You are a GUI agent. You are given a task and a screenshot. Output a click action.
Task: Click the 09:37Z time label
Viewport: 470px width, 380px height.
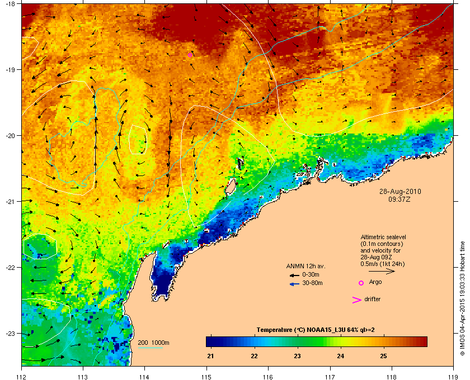click(x=399, y=199)
